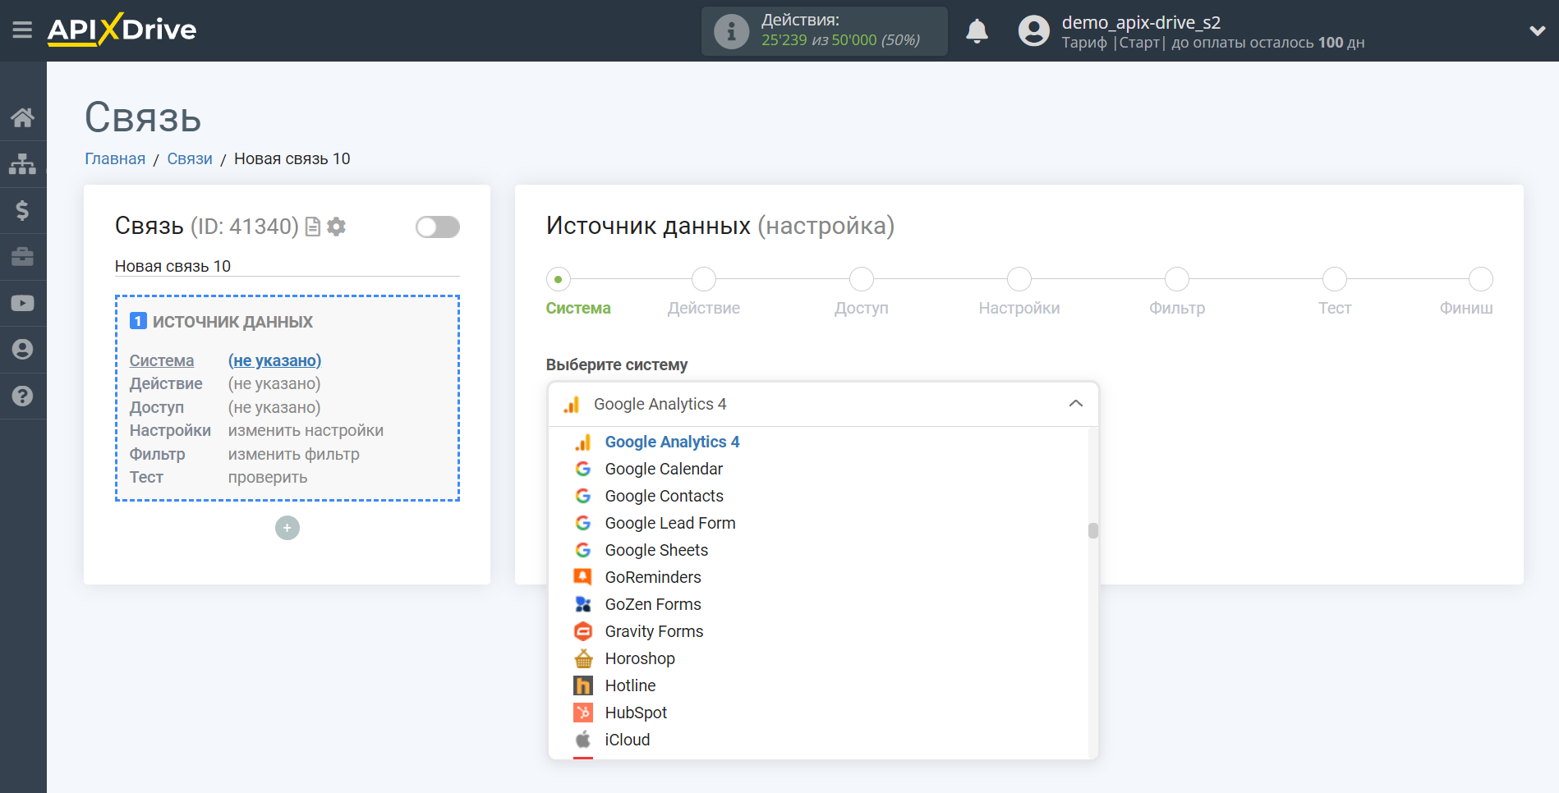Click the user avatar icon
1559x793 pixels.
[1034, 31]
